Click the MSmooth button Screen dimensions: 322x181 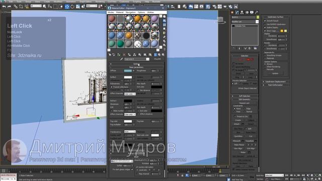point(236,141)
